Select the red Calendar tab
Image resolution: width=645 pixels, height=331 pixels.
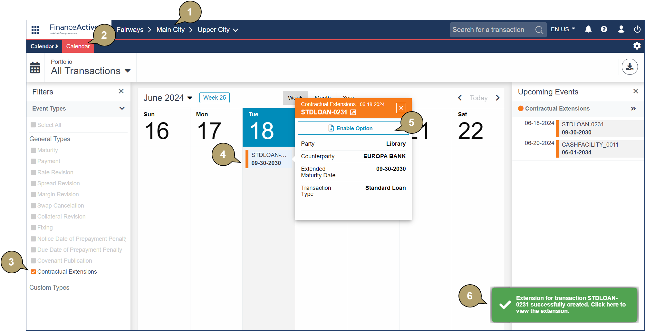tap(78, 46)
